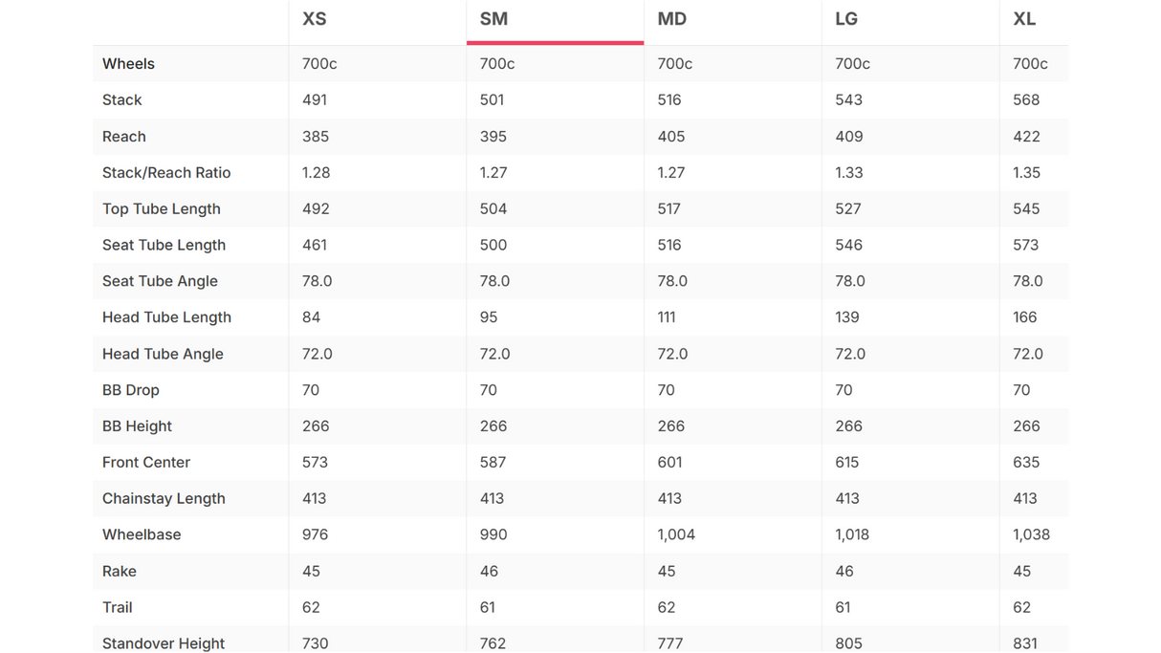Click the Seat Tube Angle label
Screen dimensions: 1161x653
click(x=160, y=281)
